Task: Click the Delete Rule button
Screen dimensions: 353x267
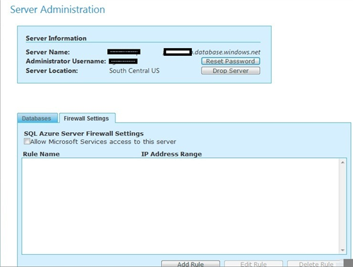Action: pos(316,264)
